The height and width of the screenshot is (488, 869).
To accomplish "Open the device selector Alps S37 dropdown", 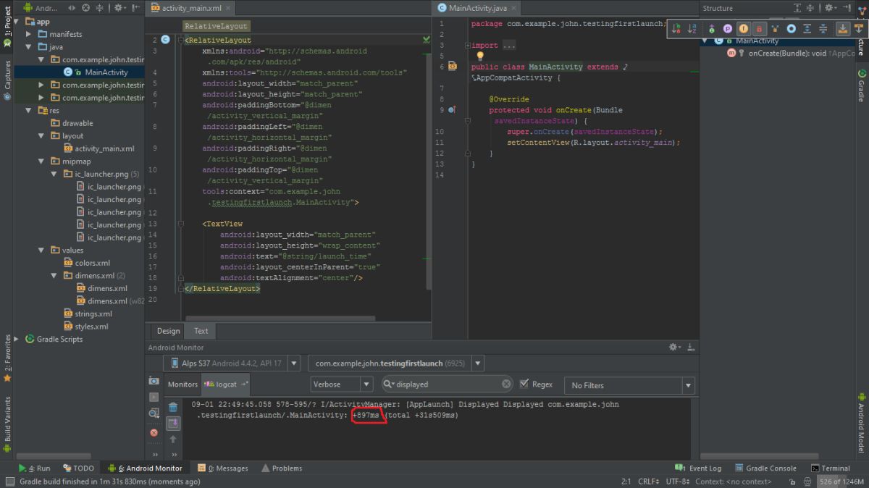I will [232, 363].
